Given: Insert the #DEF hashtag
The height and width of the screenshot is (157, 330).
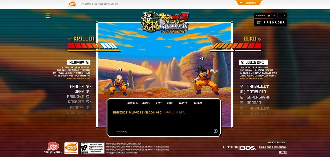Looking at the screenshot, I should tap(169, 103).
